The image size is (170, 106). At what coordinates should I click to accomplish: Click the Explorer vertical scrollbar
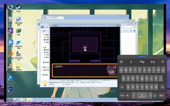coord(136,44)
